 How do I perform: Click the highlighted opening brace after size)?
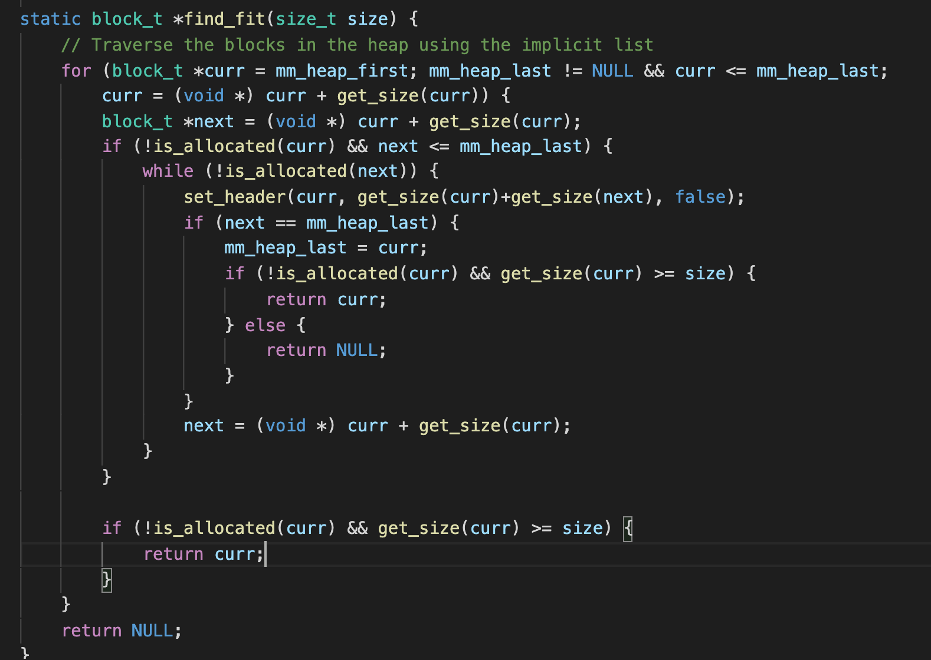click(628, 528)
